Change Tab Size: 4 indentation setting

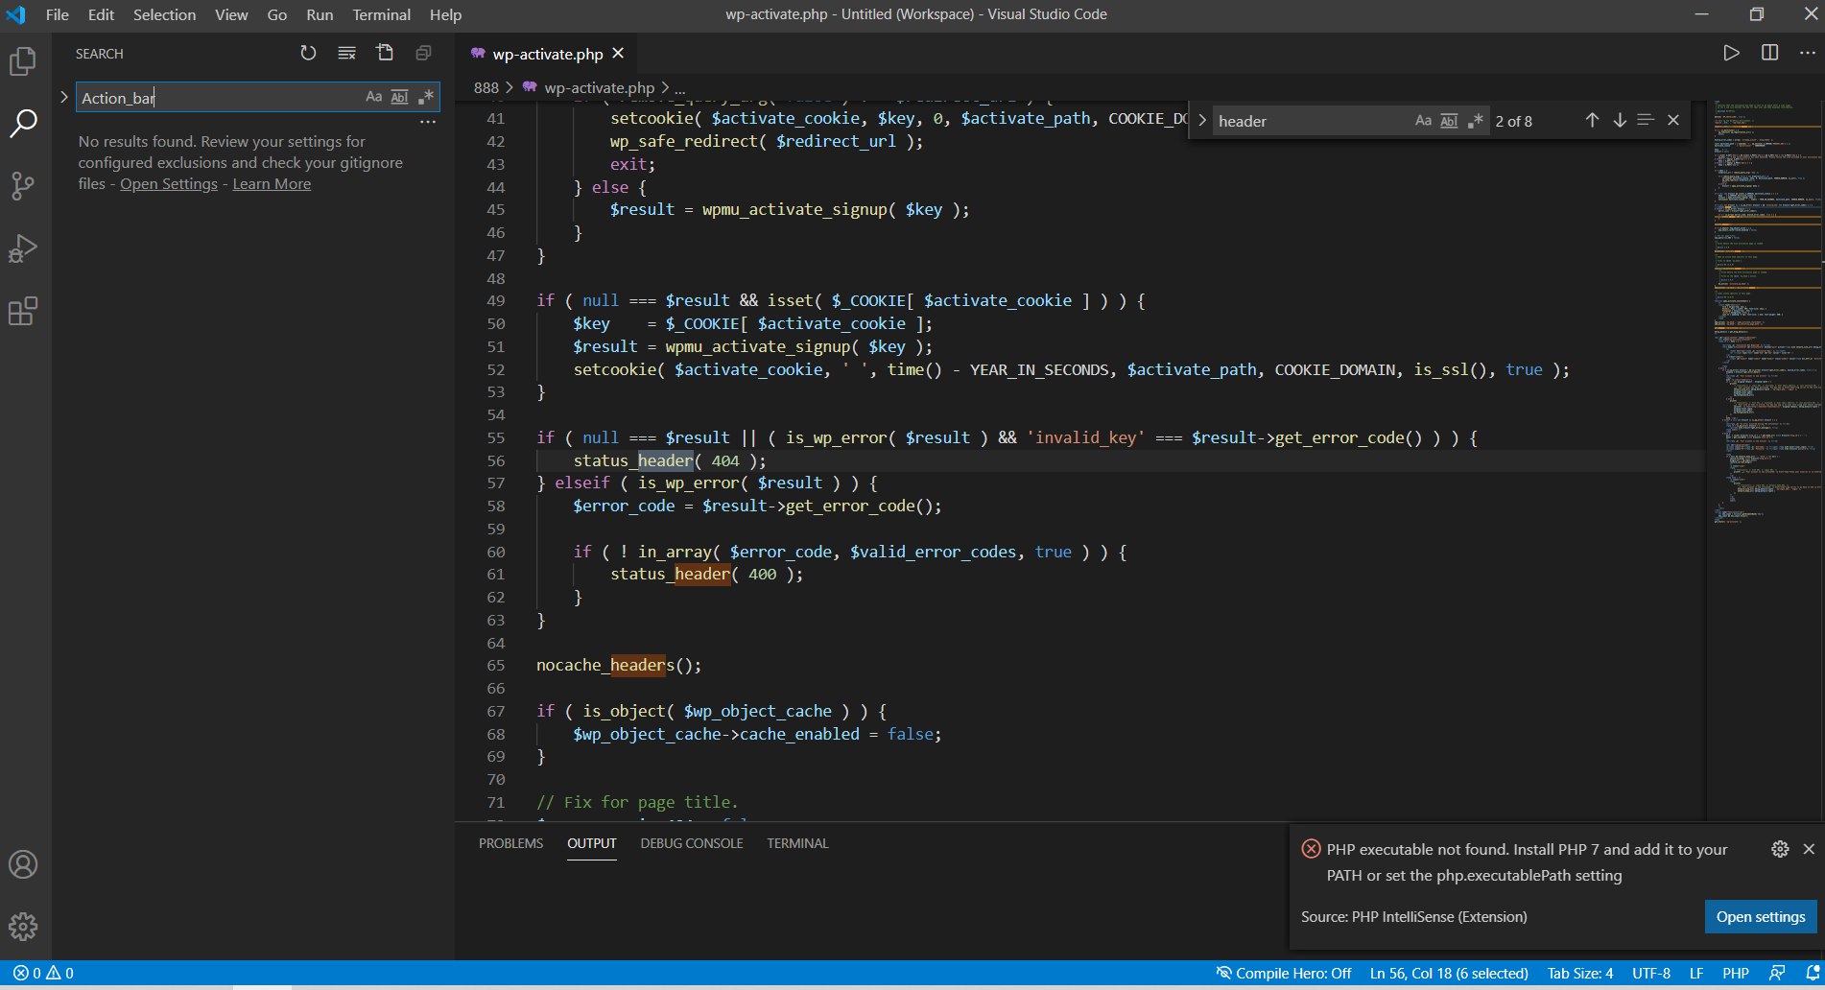[1580, 973]
